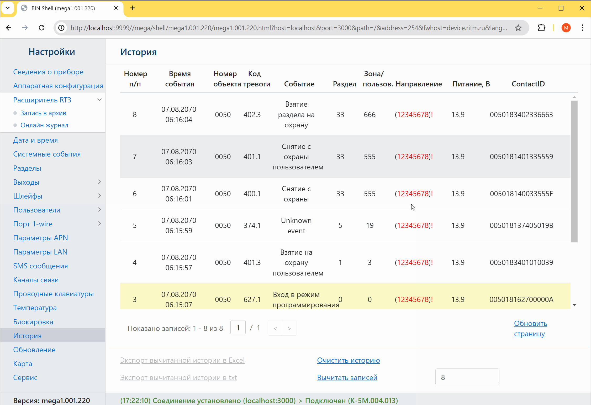
Task: Go to previous page of records
Action: click(275, 328)
